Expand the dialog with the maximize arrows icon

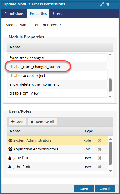[x=102, y=4]
